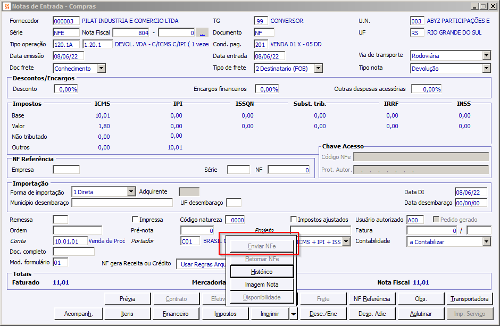Open the Itens button

pos(127,314)
